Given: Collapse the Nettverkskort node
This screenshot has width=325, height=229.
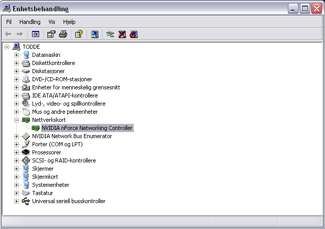Looking at the screenshot, I should pos(17,120).
